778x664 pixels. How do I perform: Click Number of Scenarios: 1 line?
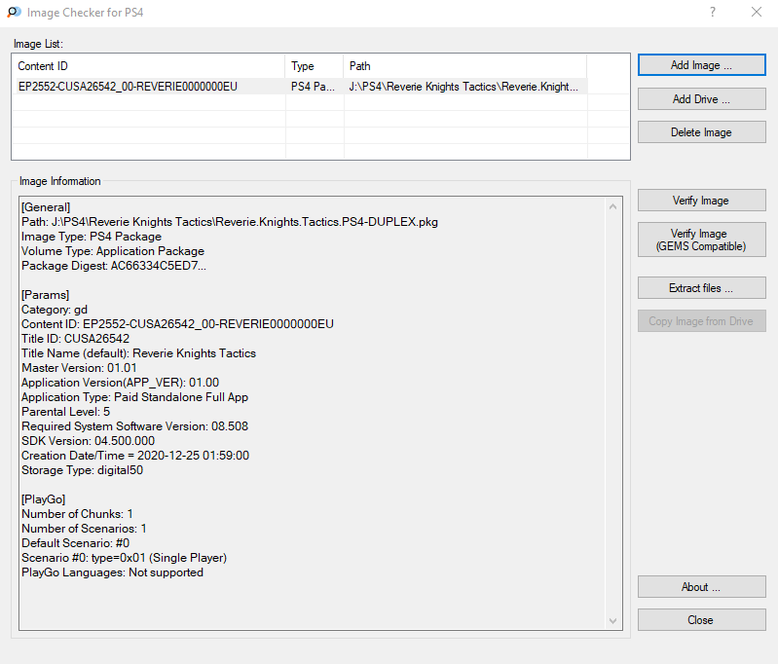coord(84,529)
